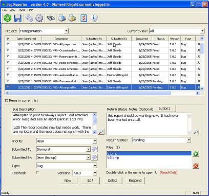This screenshot has height=196, width=209.
Task: Click the Status column header
Action: (160, 39)
